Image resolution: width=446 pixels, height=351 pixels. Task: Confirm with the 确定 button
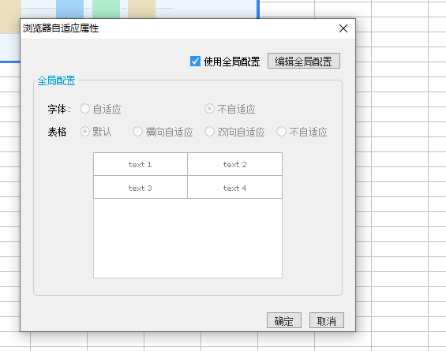pyautogui.click(x=284, y=320)
